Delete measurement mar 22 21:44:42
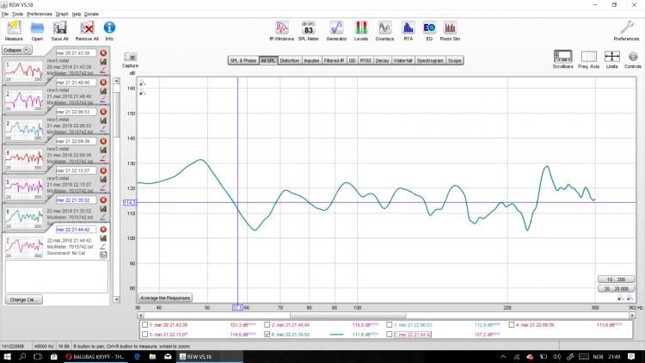Viewport: 645px width, 363px height. tap(103, 230)
